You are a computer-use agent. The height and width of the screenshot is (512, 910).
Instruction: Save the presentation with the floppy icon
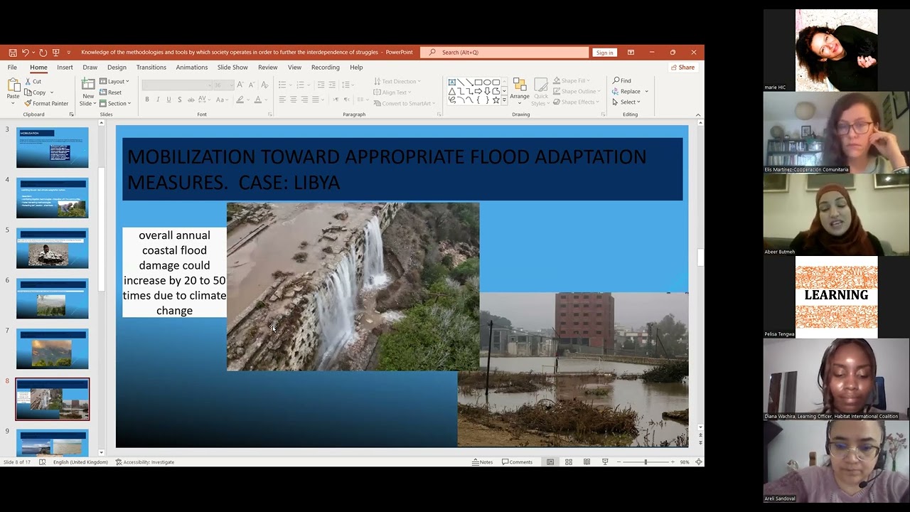coord(13,53)
